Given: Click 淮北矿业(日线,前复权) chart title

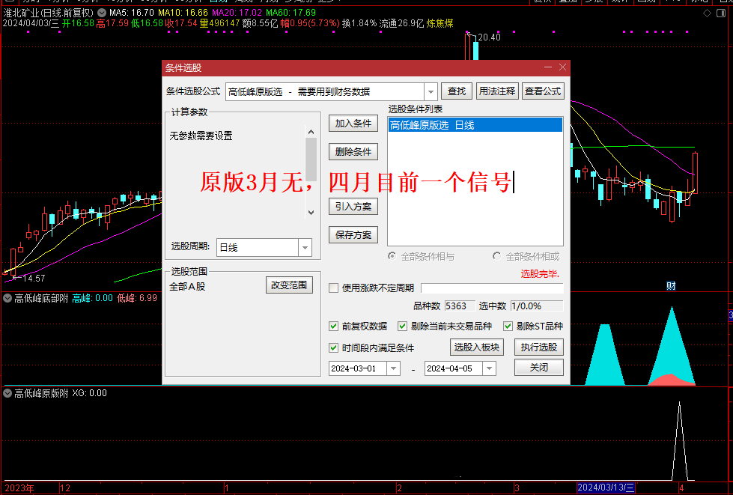Looking at the screenshot, I should tap(49, 13).
